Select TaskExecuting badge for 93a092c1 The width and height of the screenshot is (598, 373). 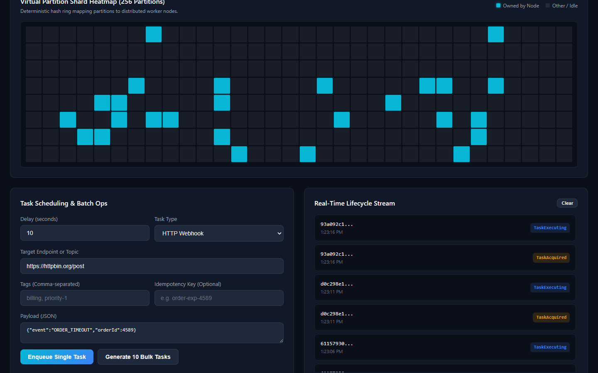pyautogui.click(x=550, y=228)
